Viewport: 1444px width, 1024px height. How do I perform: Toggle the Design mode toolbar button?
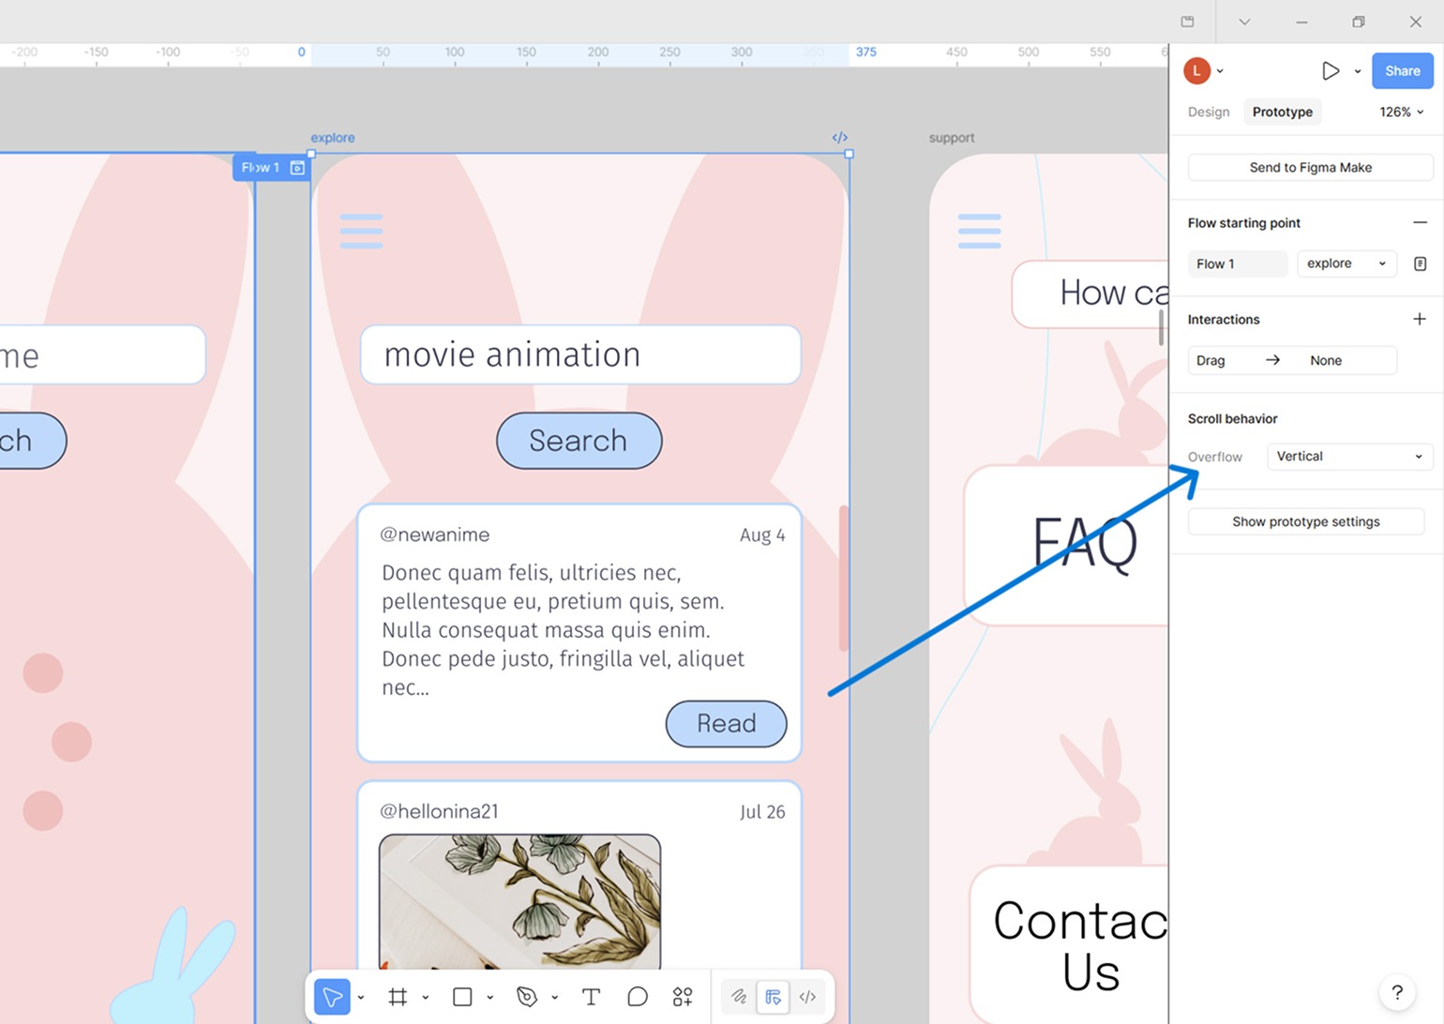pyautogui.click(x=773, y=997)
